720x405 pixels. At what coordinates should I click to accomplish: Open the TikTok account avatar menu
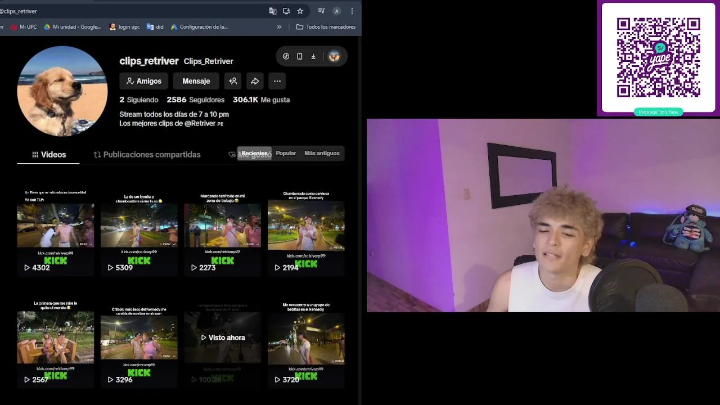point(334,56)
